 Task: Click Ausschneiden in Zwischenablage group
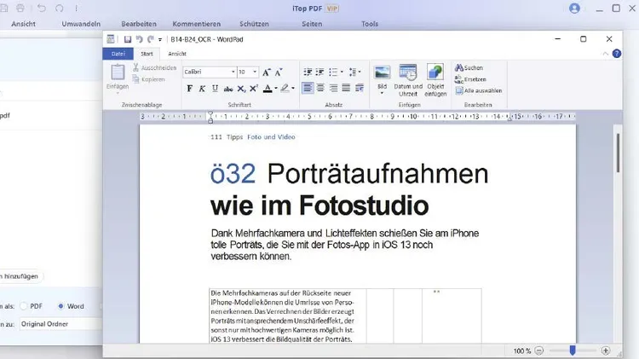pos(154,67)
